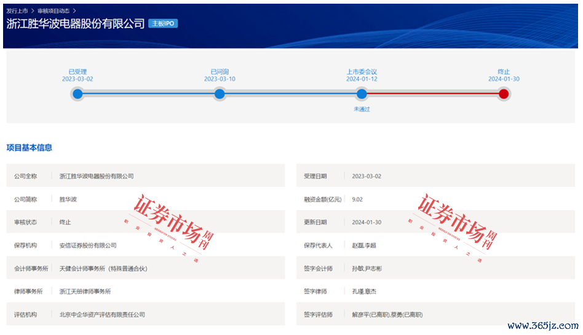583x335 pixels.
Task: Select the 融资金额 value 9.02
Action: [x=357, y=199]
